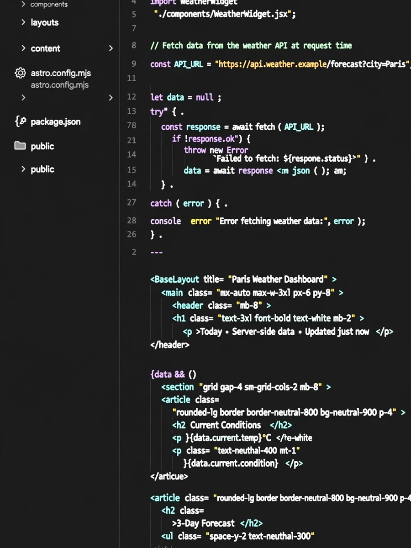Open the astro.config.mjs file with the gear
The height and width of the screenshot is (548, 411).
click(x=61, y=73)
